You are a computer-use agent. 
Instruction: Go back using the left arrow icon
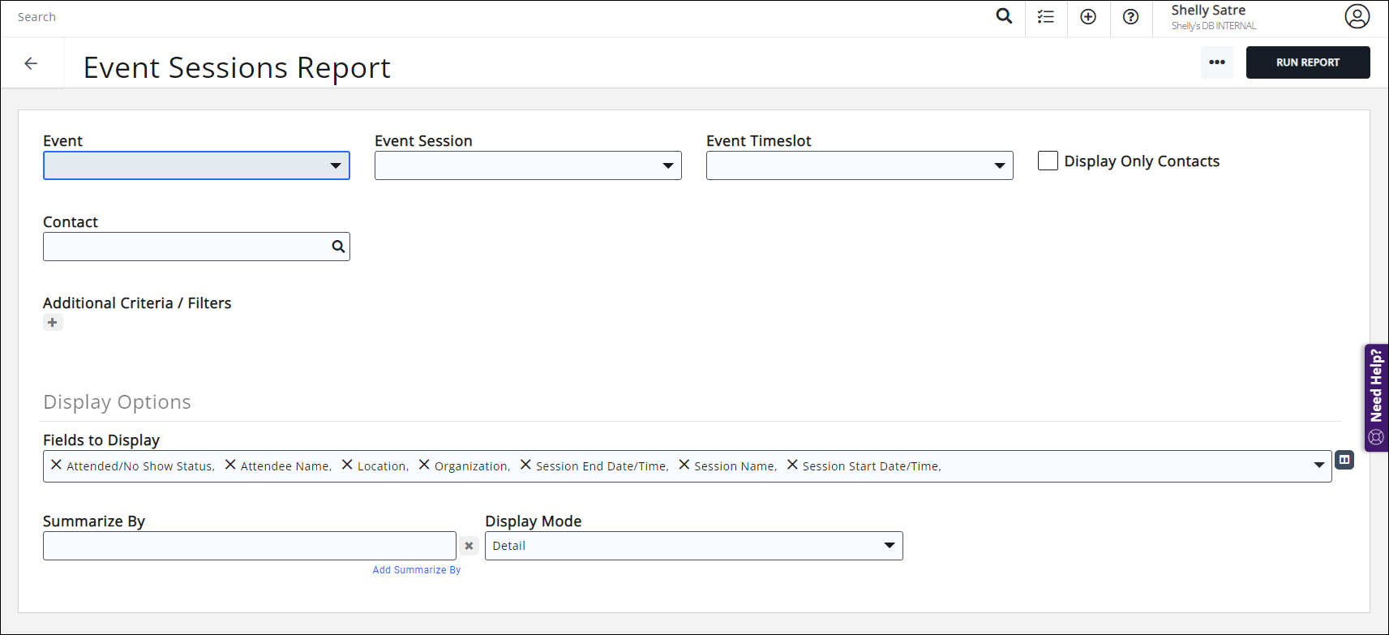pos(31,63)
